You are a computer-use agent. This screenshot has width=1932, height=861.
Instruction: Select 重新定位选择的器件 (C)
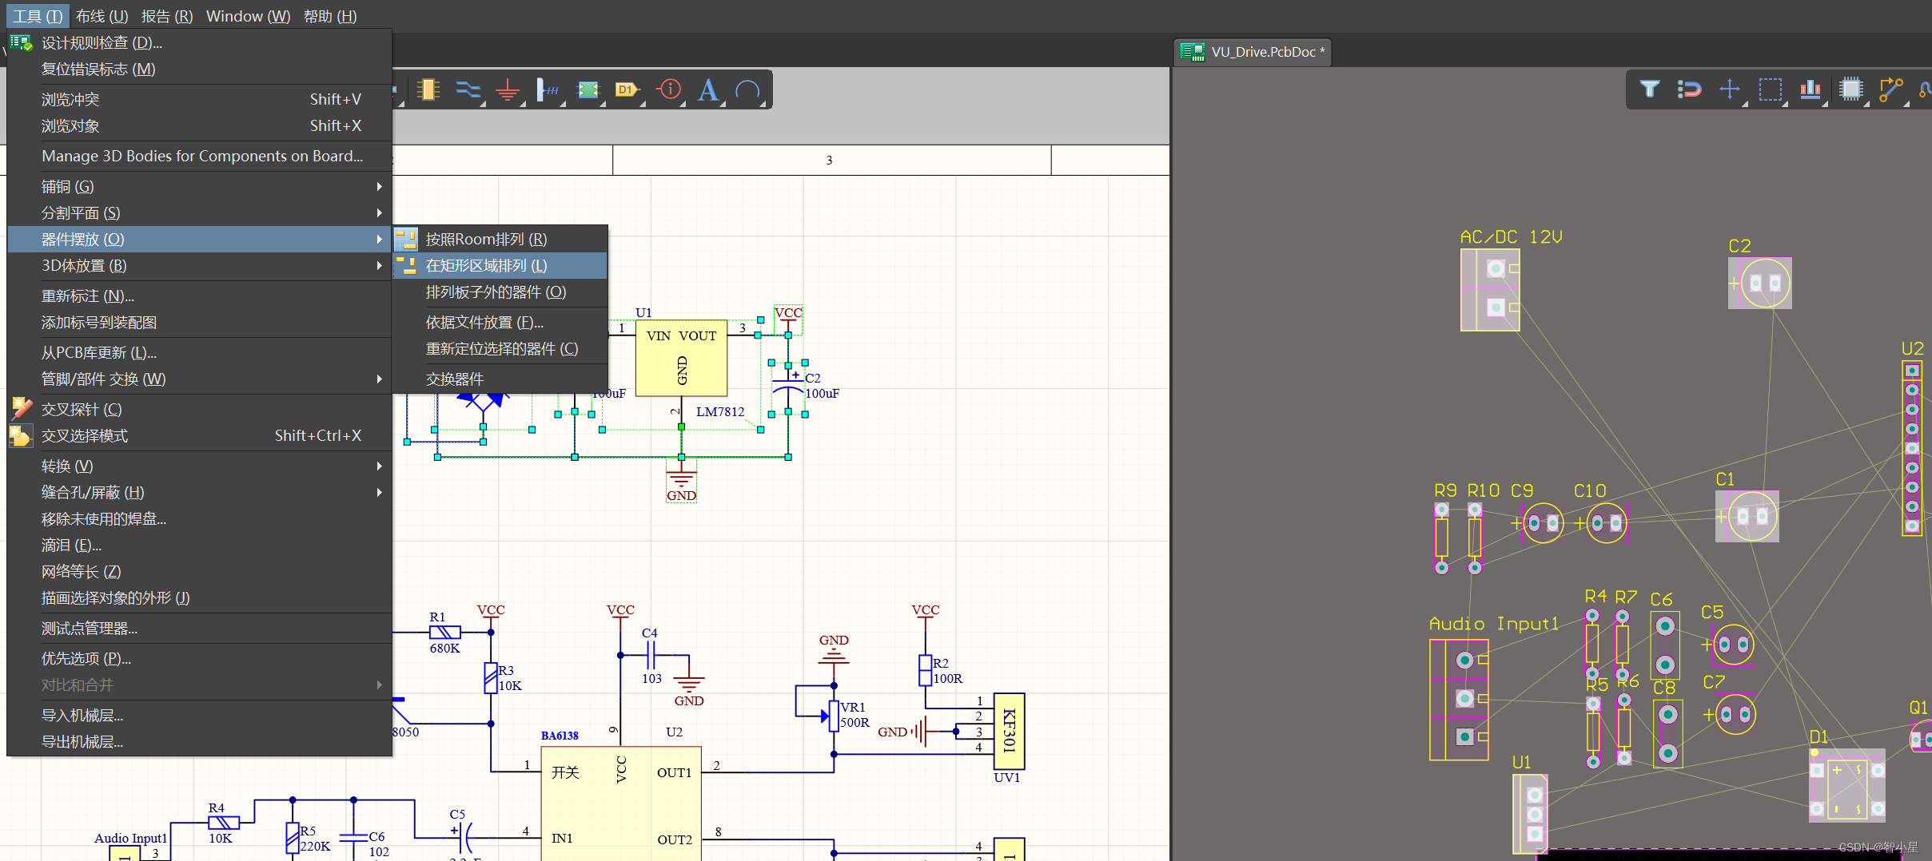click(500, 348)
